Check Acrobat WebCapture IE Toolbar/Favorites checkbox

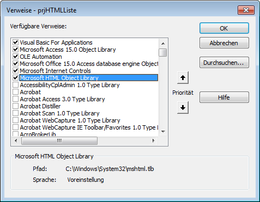[x=15, y=127]
